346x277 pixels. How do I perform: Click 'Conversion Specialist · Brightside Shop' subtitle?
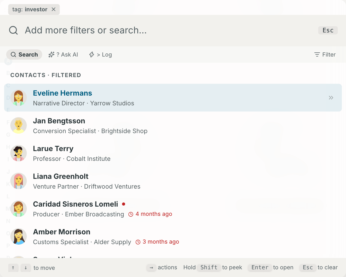(90, 131)
